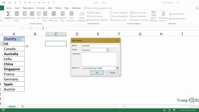Select column C header
Viewport: 199px width, 112px height.
point(56,34)
